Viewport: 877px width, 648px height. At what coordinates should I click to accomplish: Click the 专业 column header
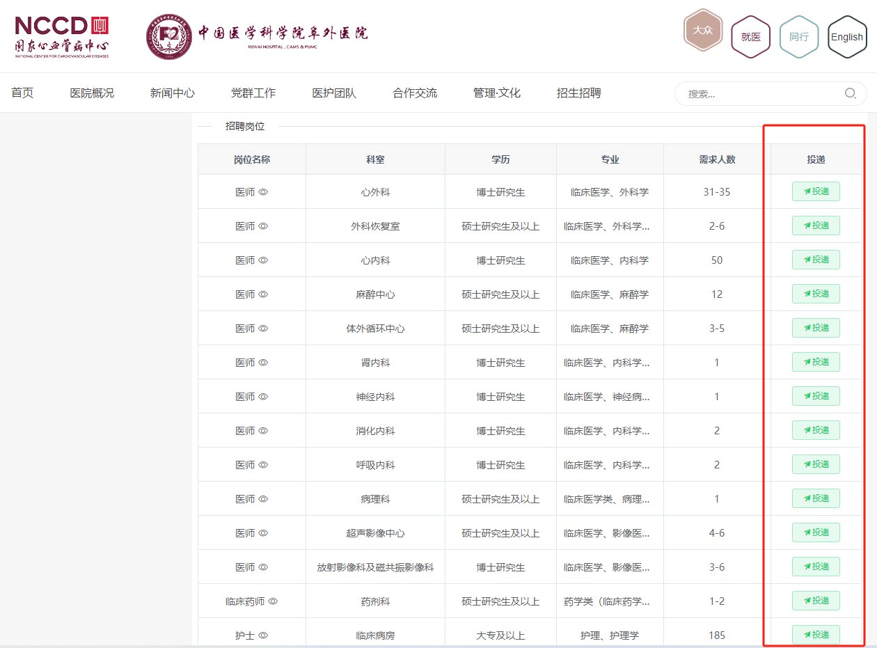tap(610, 159)
